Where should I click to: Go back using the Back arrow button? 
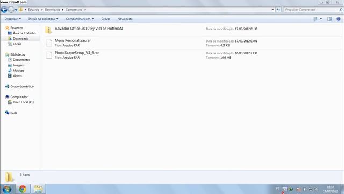(x=4, y=10)
